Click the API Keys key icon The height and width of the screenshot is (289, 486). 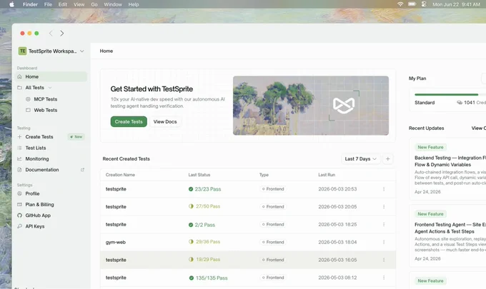pyautogui.click(x=19, y=226)
